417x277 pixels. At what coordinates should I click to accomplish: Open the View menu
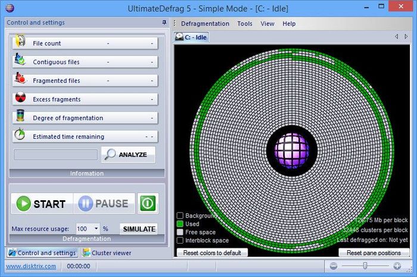267,24
